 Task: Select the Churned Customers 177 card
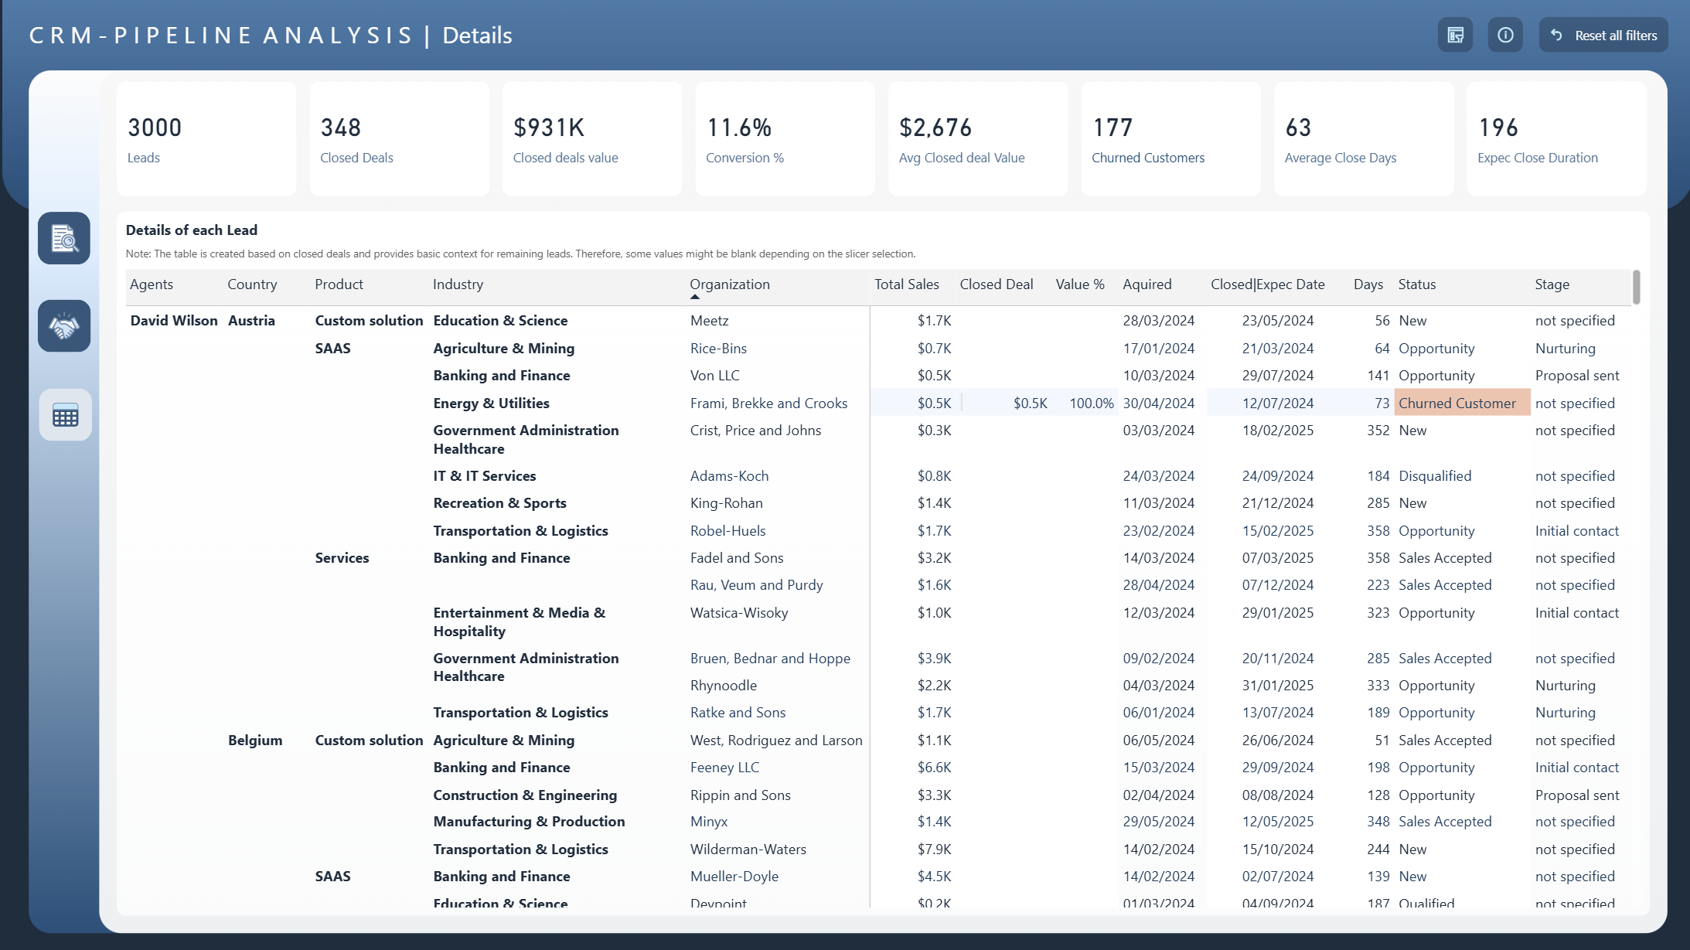(x=1170, y=139)
